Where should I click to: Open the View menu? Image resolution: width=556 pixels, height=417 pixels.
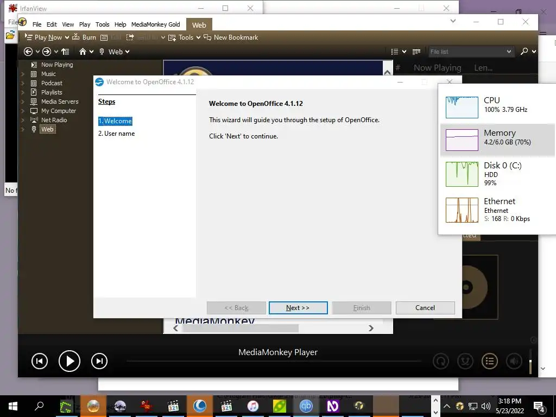[68, 24]
